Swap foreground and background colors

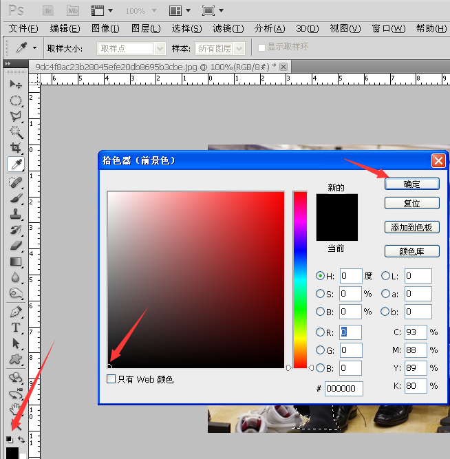tap(21, 439)
